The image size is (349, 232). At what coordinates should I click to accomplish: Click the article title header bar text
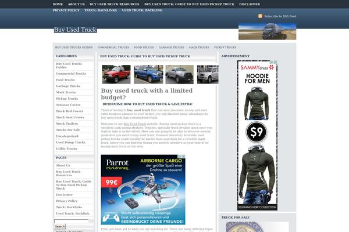coord(145,56)
